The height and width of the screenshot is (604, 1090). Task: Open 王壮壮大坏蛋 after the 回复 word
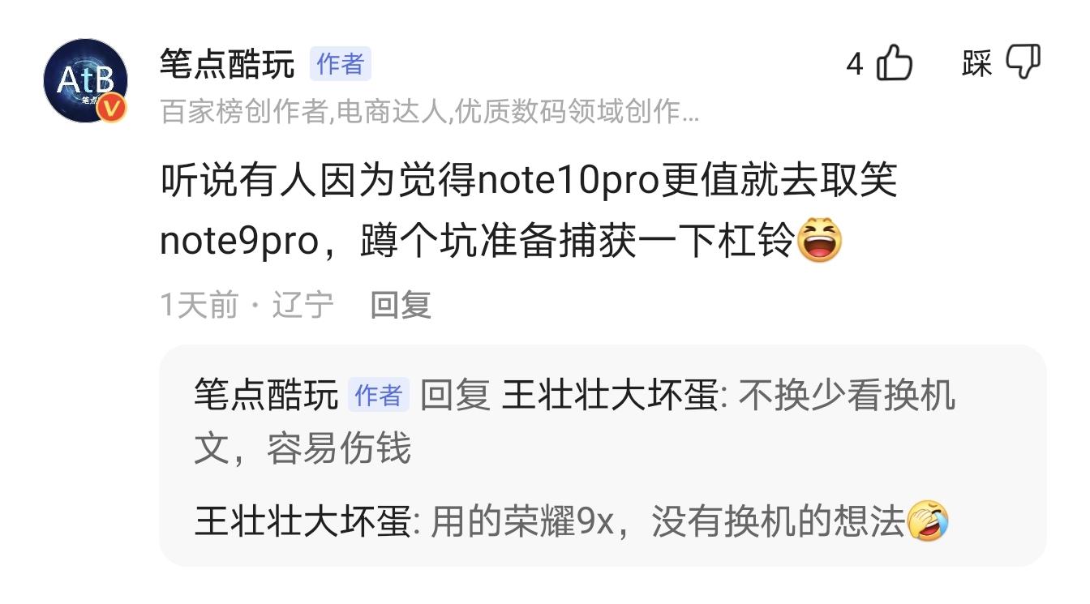(x=610, y=395)
